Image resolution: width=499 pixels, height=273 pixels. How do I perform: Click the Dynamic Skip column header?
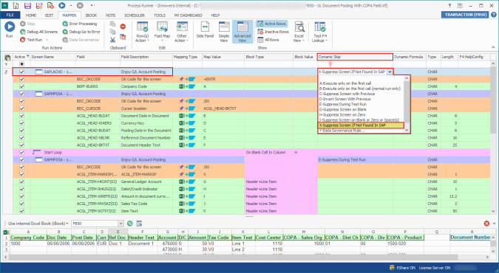click(355, 57)
